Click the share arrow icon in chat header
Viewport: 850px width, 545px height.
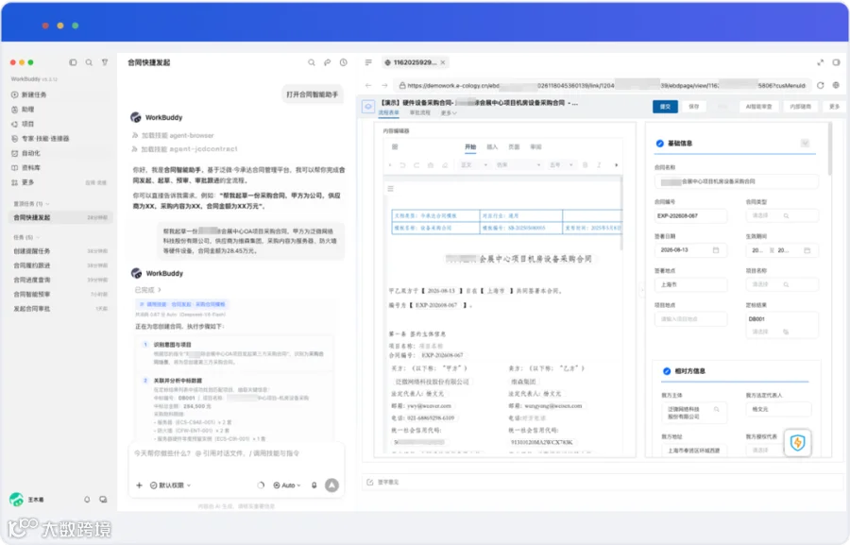(x=328, y=62)
